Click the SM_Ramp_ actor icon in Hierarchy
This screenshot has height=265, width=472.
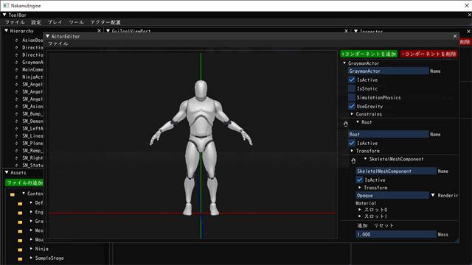16,150
